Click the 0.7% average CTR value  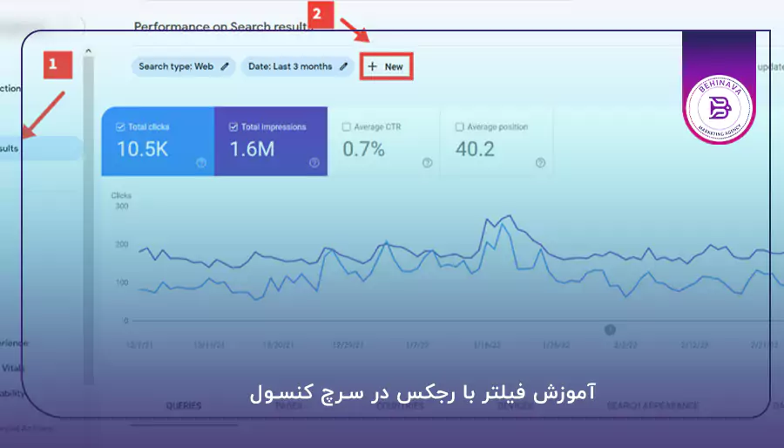(363, 149)
